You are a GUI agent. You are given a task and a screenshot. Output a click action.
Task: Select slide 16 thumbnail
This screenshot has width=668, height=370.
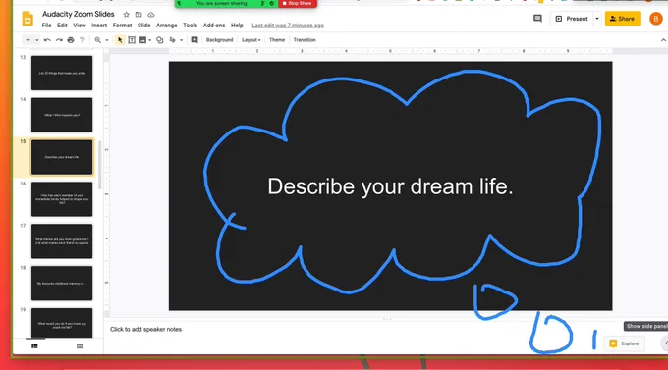(62, 199)
